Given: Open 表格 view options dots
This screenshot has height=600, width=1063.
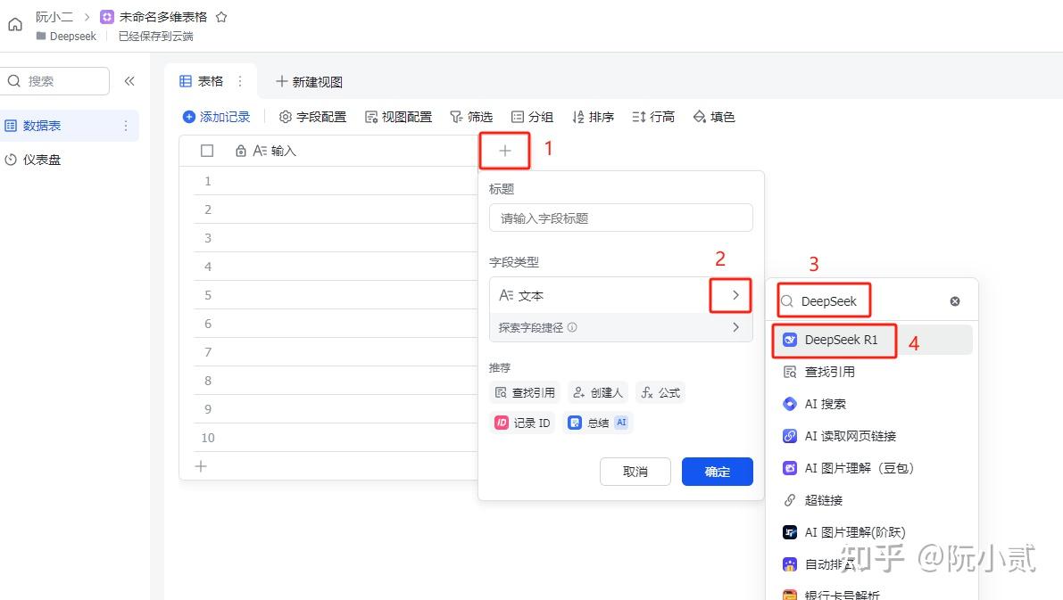Looking at the screenshot, I should click(x=240, y=81).
